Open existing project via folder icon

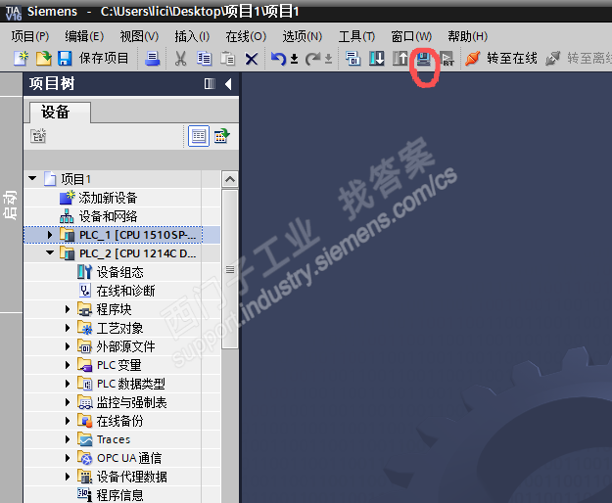(44, 59)
